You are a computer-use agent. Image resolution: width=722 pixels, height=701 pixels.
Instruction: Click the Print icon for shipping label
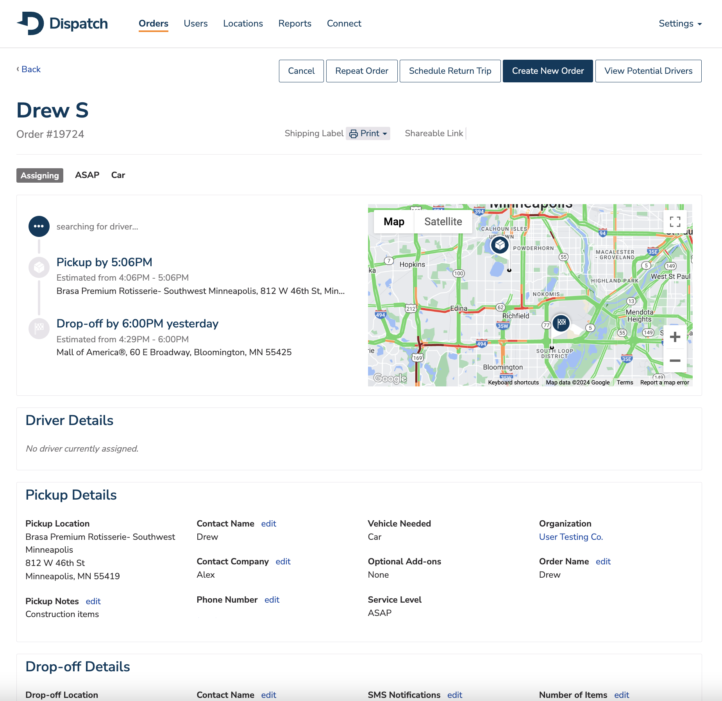[353, 133]
